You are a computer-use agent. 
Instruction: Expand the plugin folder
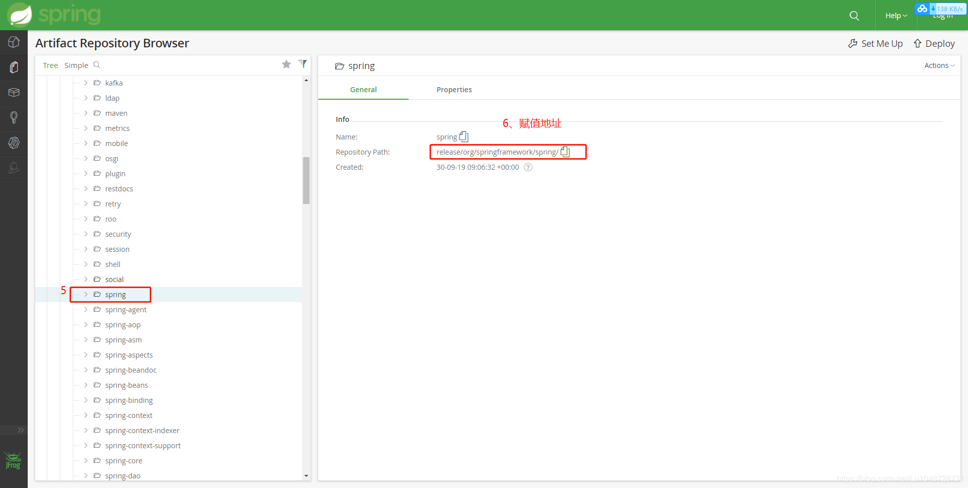click(x=86, y=173)
